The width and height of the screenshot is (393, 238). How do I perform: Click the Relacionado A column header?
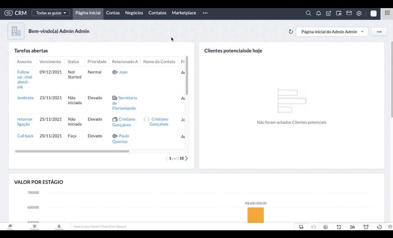(x=125, y=61)
